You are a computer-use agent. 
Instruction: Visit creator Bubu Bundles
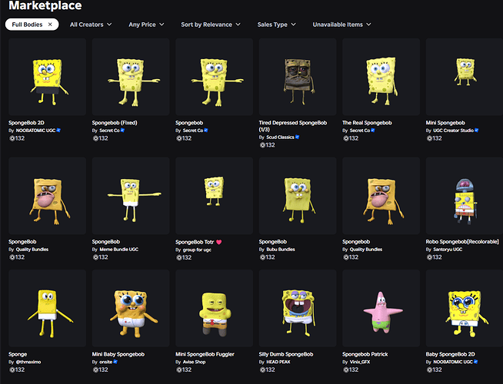pos(281,249)
